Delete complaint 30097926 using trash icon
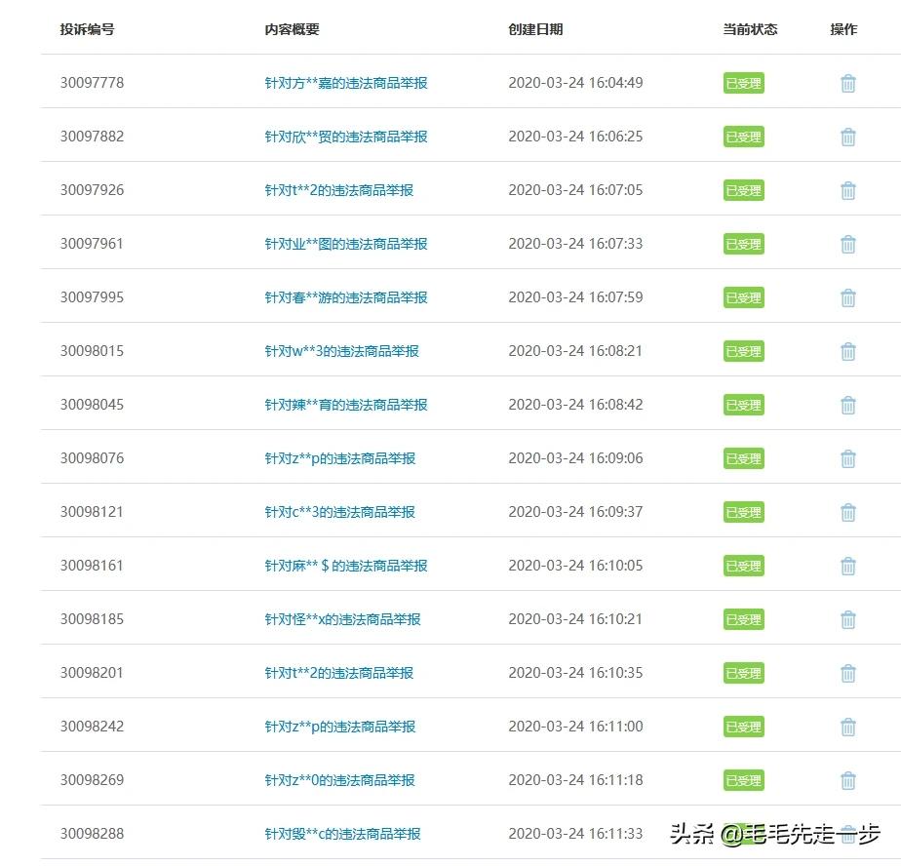 pyautogui.click(x=847, y=190)
